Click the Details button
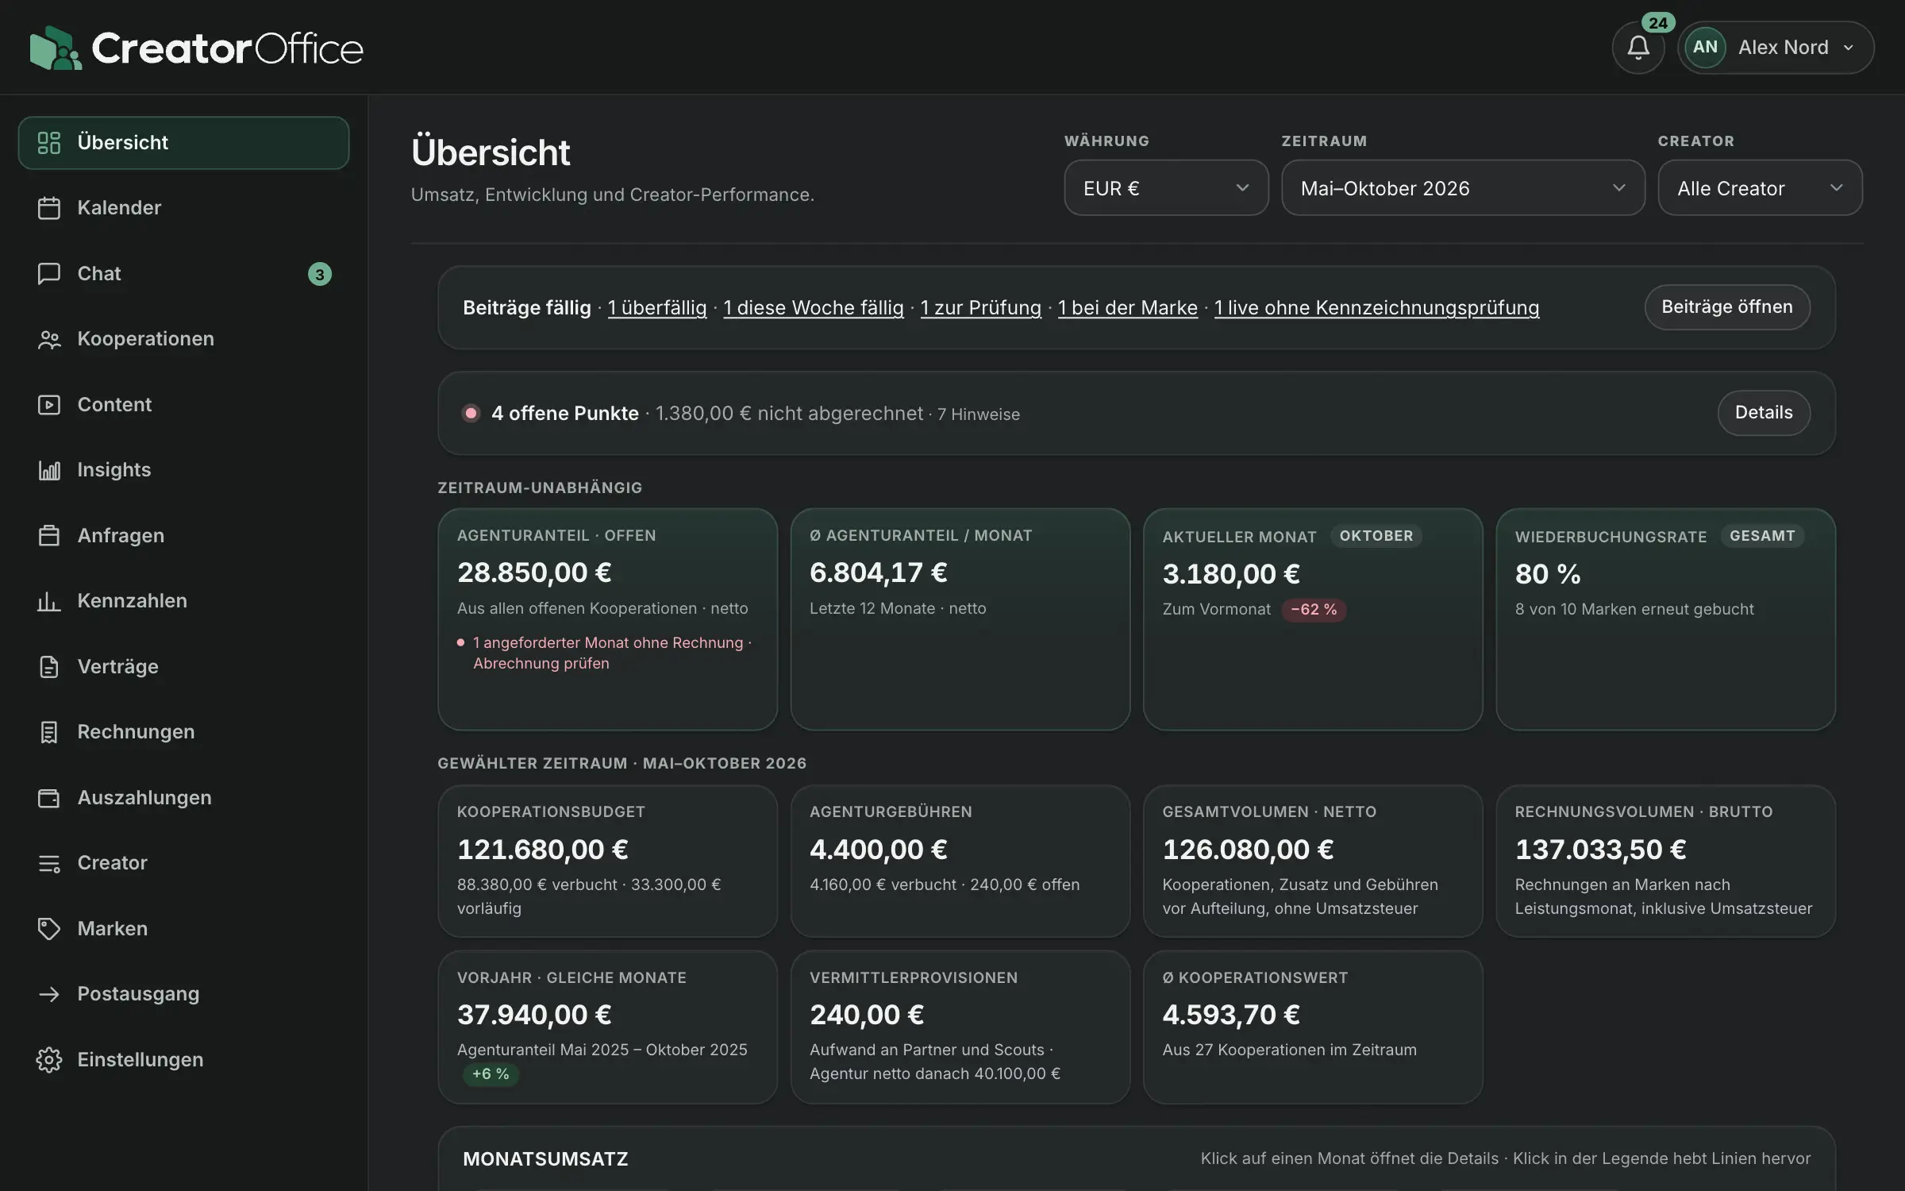 (x=1764, y=413)
